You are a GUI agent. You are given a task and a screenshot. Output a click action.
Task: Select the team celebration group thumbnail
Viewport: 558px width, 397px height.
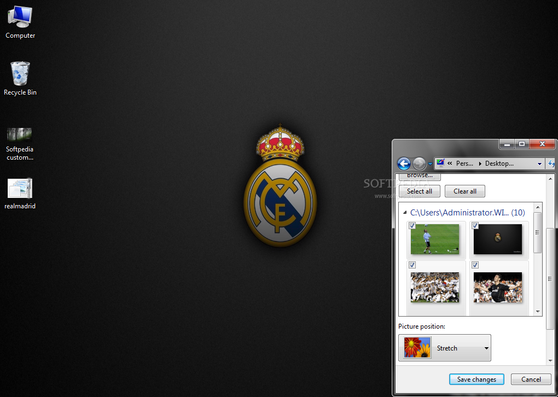[x=435, y=288]
